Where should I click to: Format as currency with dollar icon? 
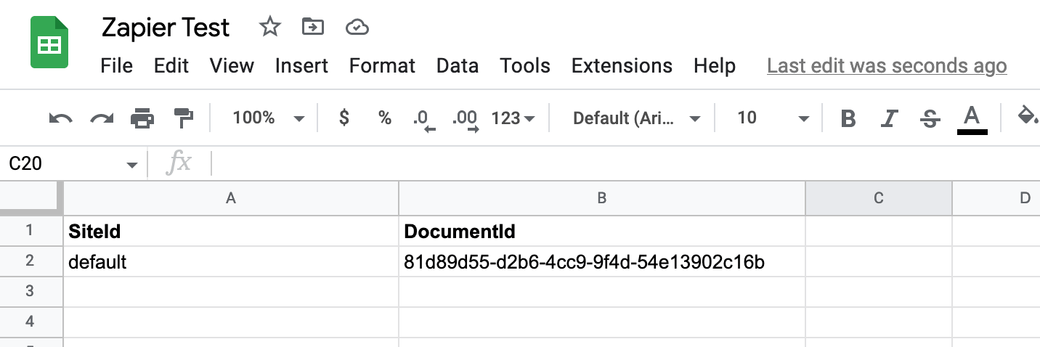coord(344,118)
